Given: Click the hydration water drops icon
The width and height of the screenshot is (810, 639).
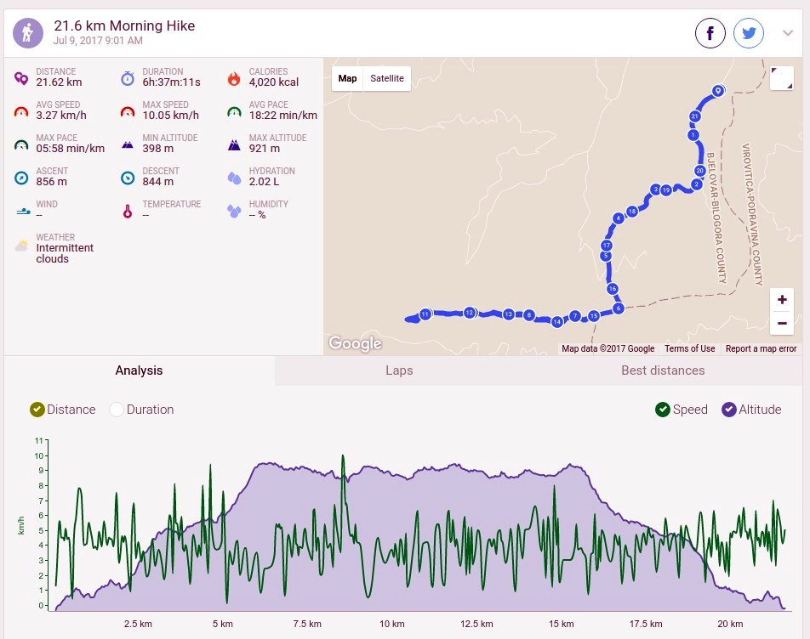Looking at the screenshot, I should coord(234,178).
